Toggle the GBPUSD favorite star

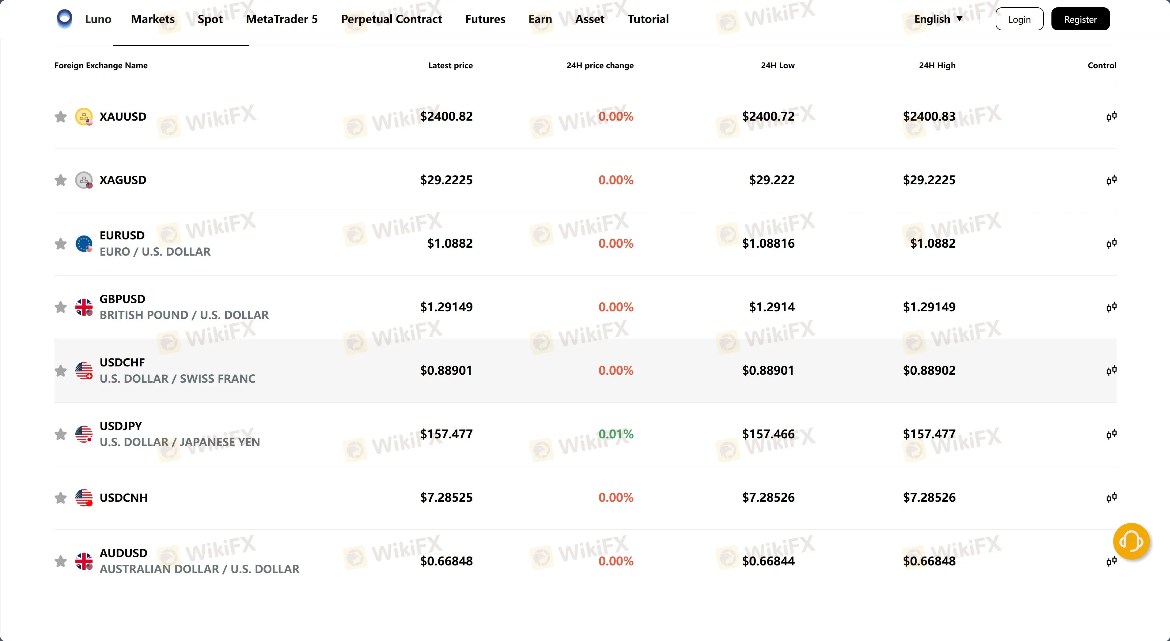[60, 307]
